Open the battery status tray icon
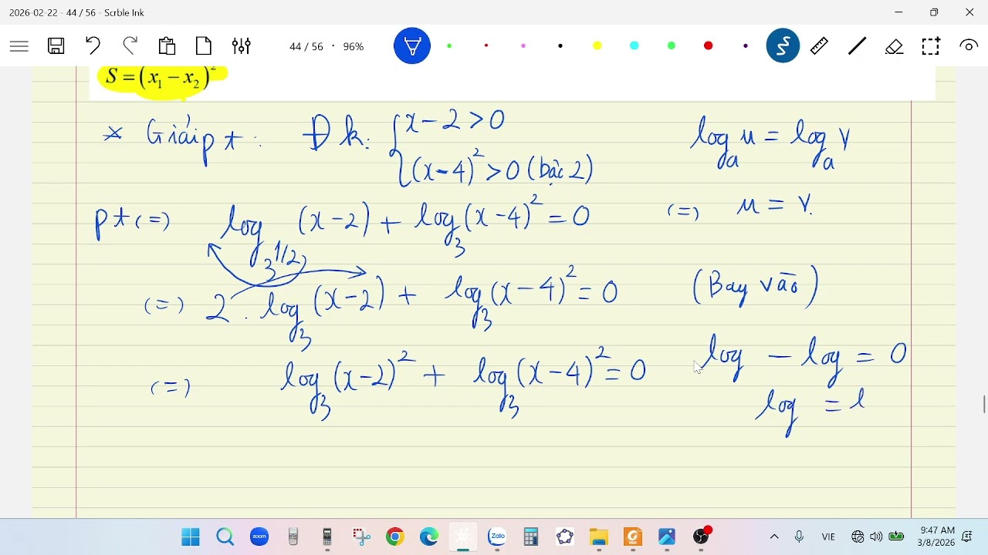This screenshot has height=555, width=988. point(897,537)
